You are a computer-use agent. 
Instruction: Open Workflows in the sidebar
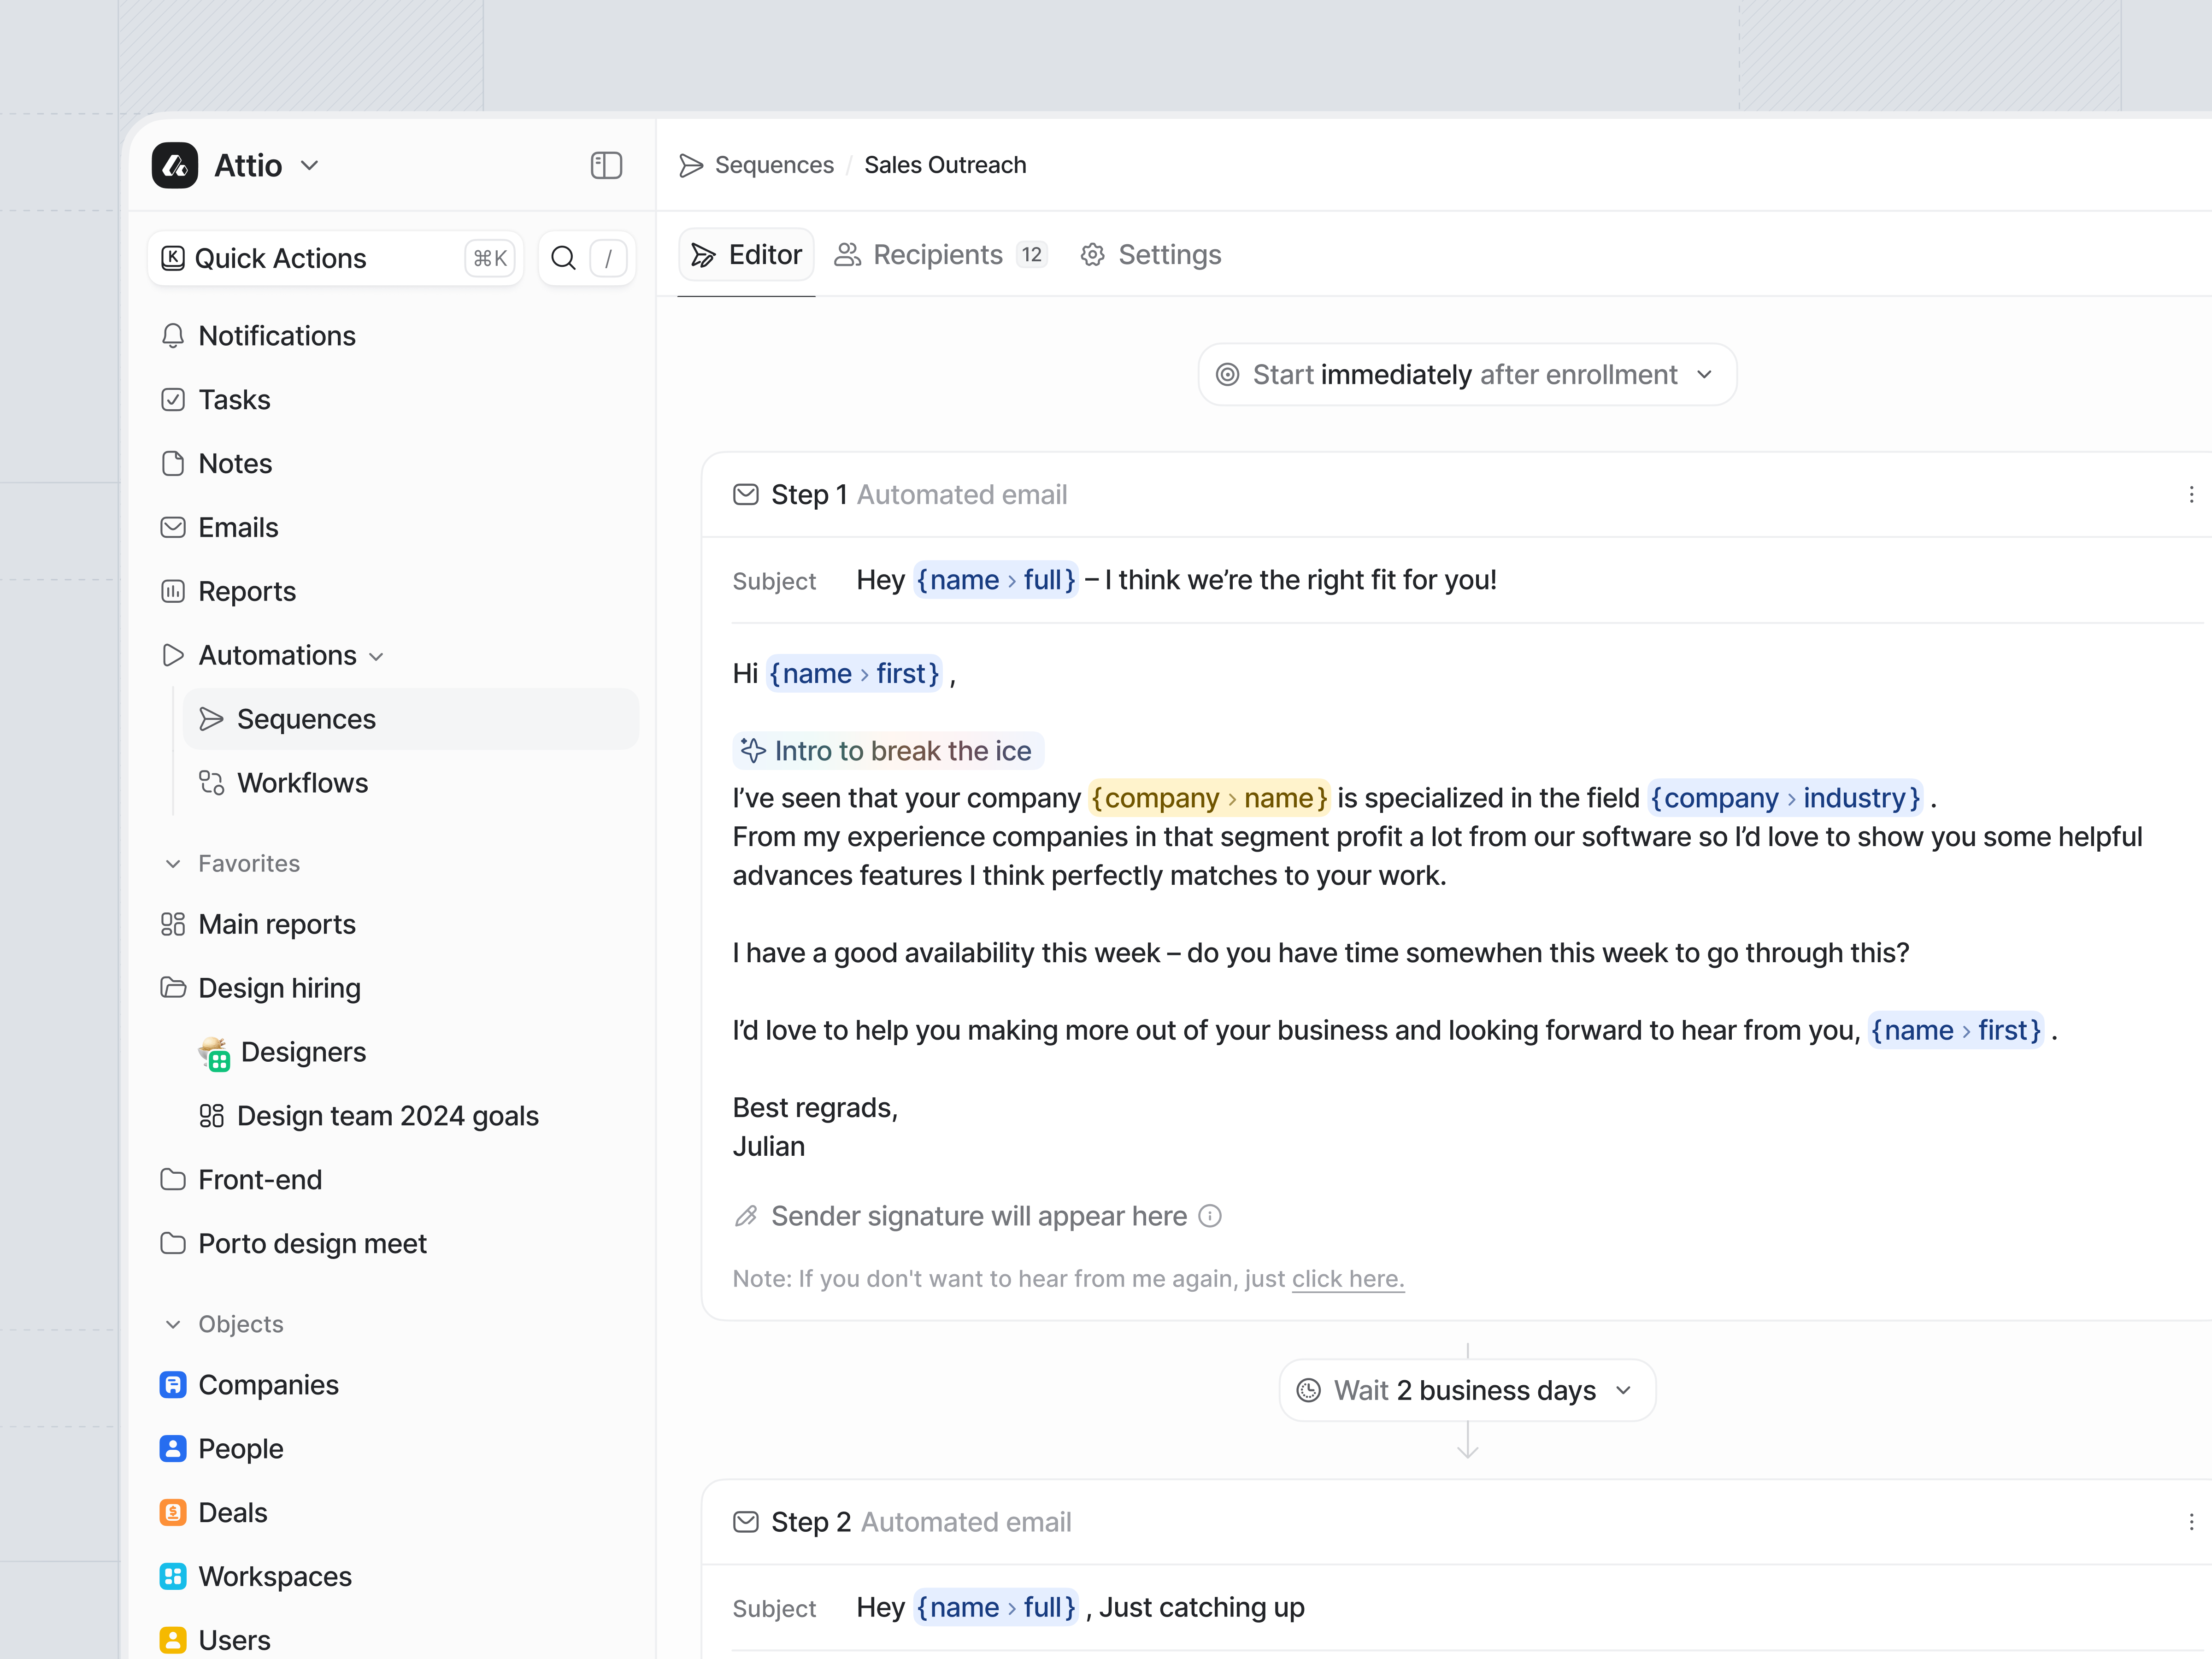tap(410, 783)
